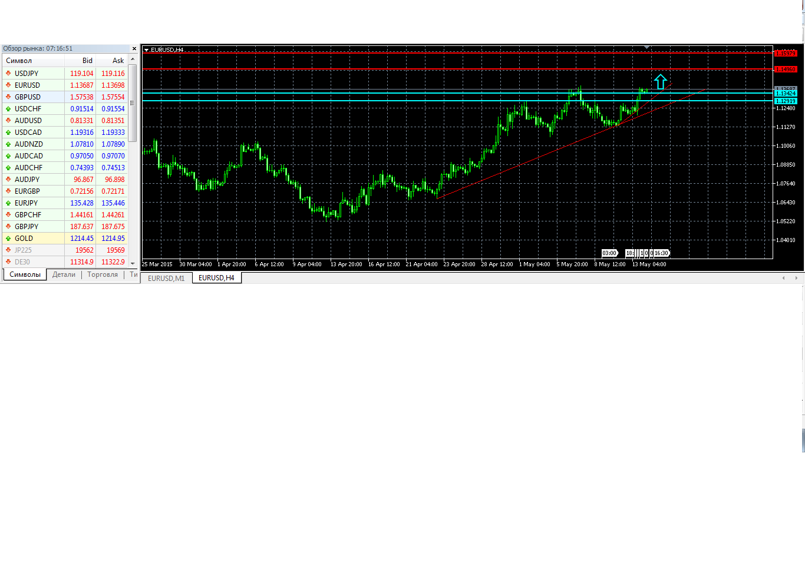This screenshot has width=805, height=576.
Task: Select the GBPUSD symbol row name
Action: coord(28,97)
